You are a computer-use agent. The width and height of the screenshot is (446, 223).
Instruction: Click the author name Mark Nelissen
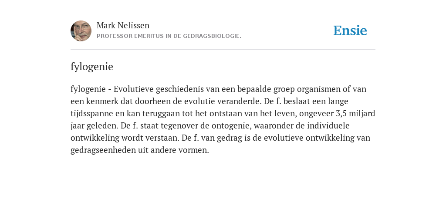click(123, 25)
